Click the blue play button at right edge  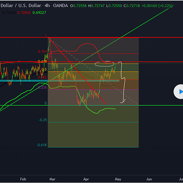point(178,91)
